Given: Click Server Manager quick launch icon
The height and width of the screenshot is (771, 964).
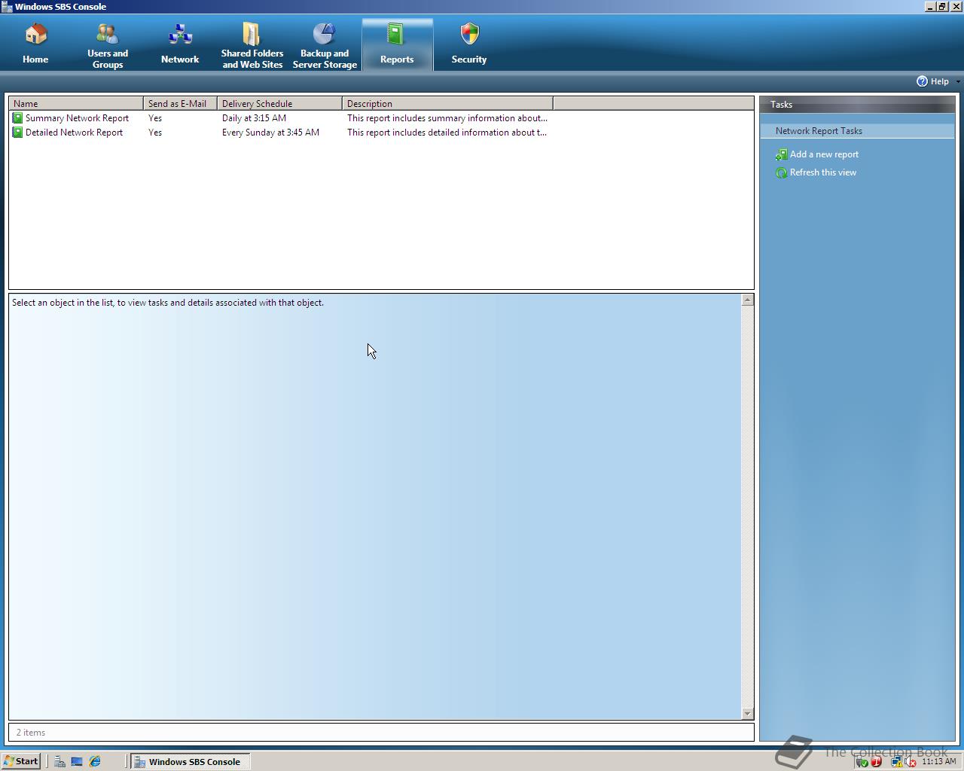Looking at the screenshot, I should coord(59,761).
